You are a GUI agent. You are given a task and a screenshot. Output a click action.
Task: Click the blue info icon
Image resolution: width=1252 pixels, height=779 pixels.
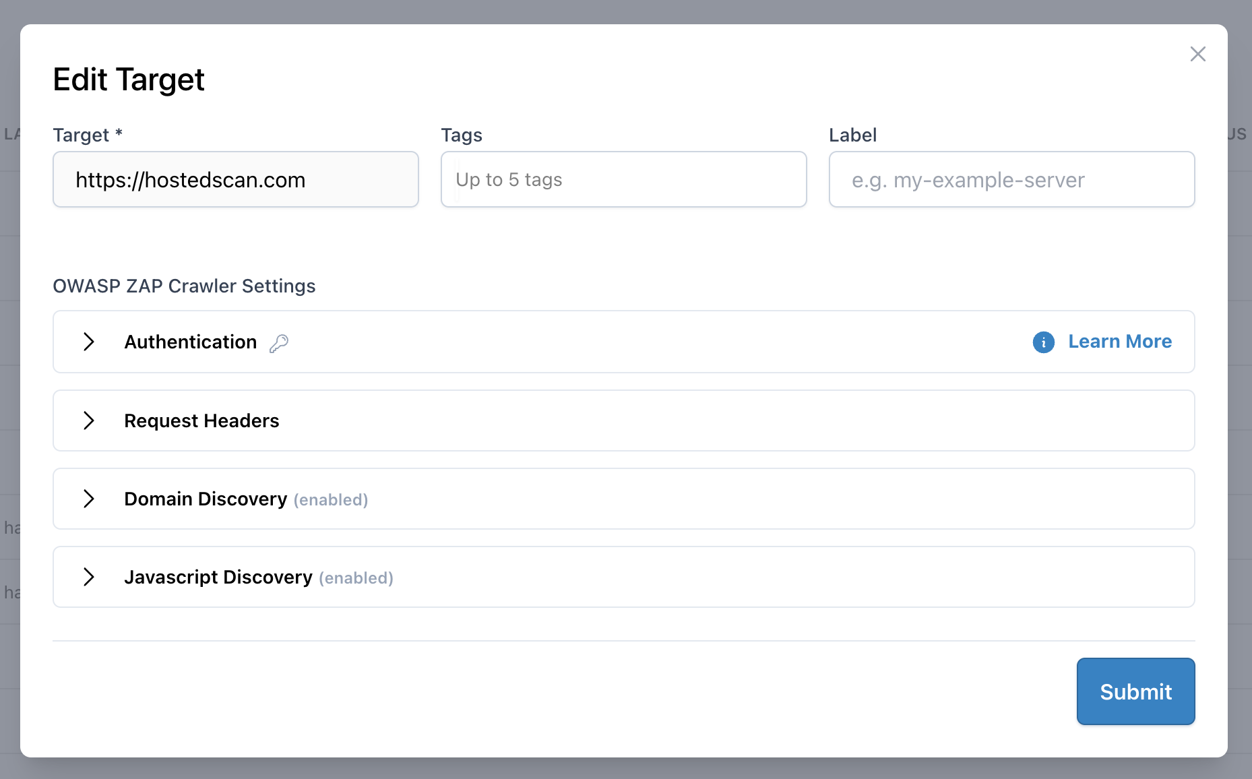tap(1043, 342)
